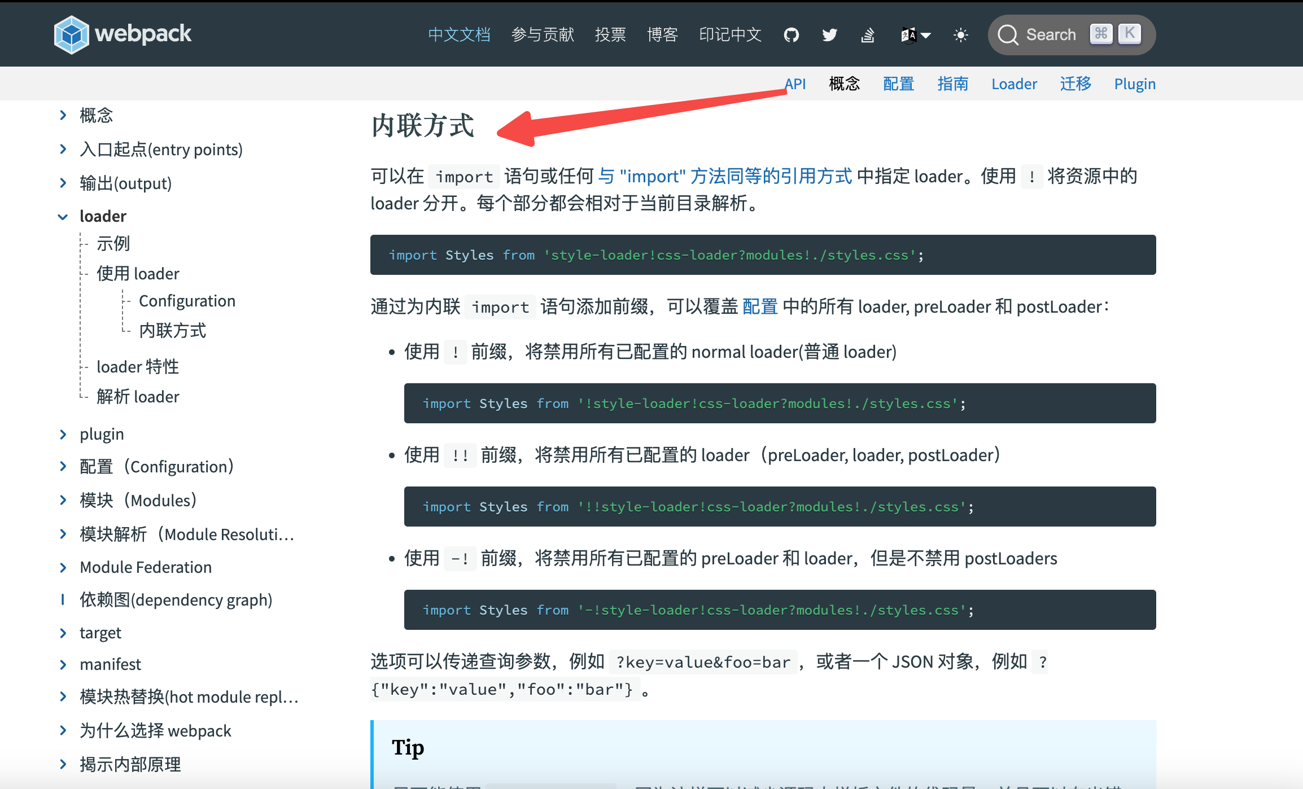This screenshot has width=1303, height=789.
Task: Toggle the light/dark theme sun icon
Action: click(x=960, y=35)
